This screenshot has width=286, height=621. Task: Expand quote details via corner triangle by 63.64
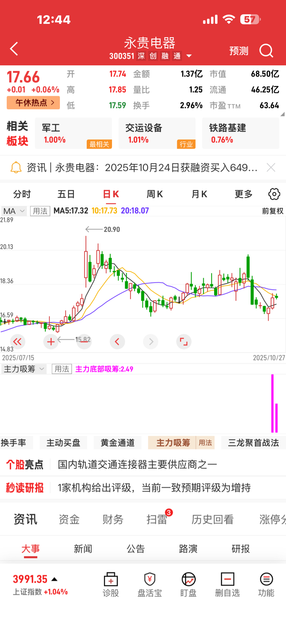(x=282, y=114)
